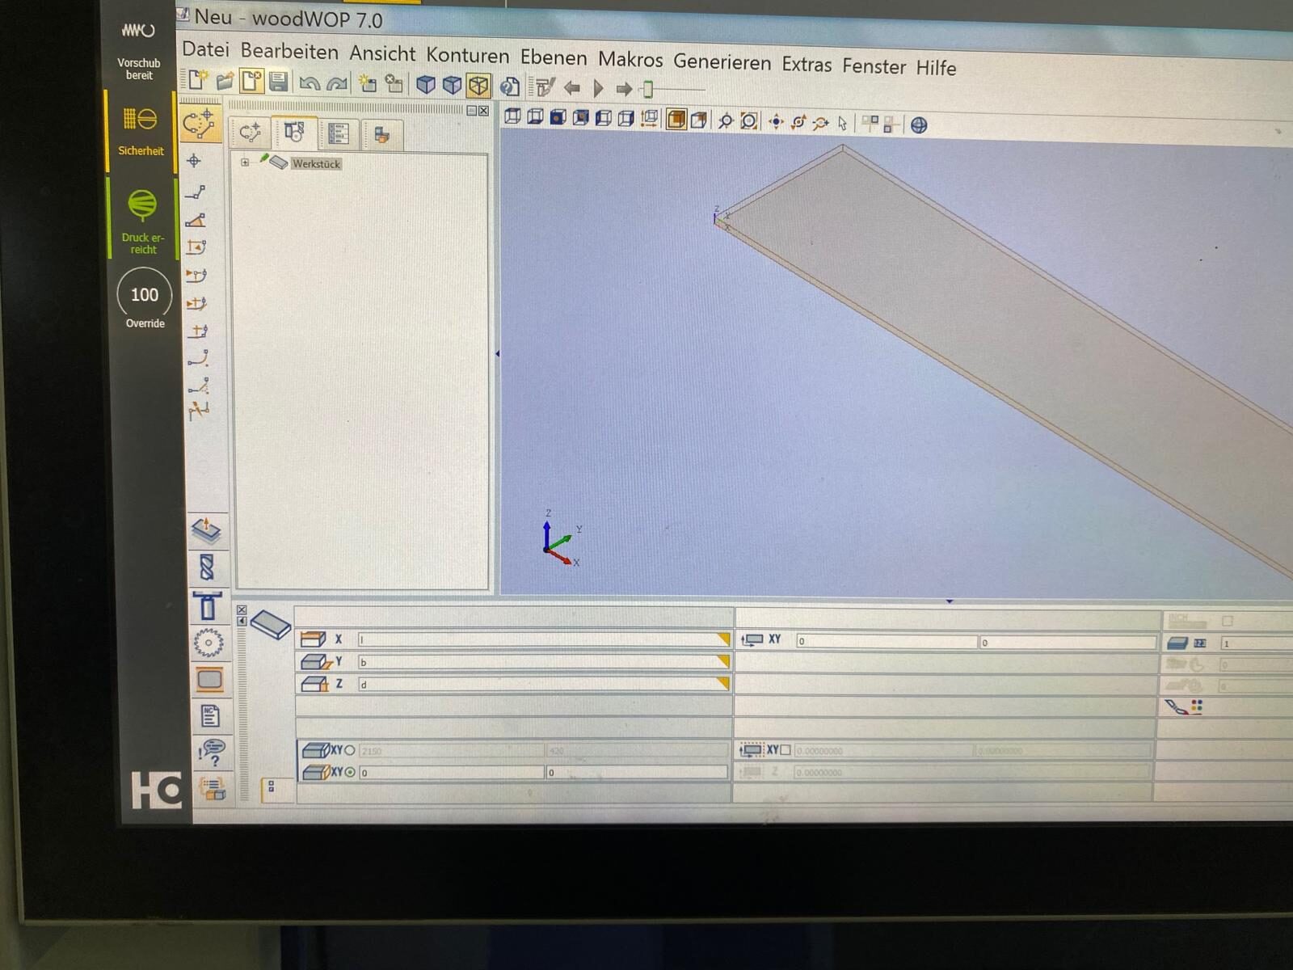The width and height of the screenshot is (1293, 970).
Task: Check the XY checkbox in right panel
Action: coord(785,750)
